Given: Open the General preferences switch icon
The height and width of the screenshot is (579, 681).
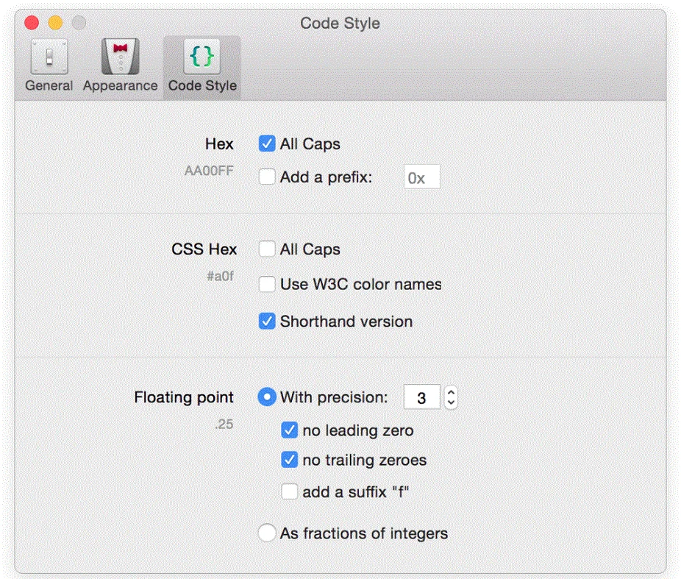Looking at the screenshot, I should click(x=49, y=57).
